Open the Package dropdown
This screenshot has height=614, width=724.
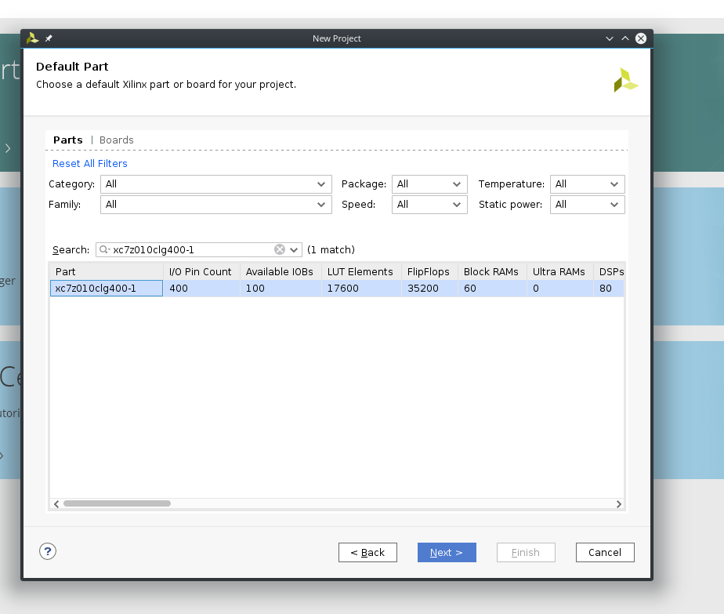pyautogui.click(x=429, y=183)
